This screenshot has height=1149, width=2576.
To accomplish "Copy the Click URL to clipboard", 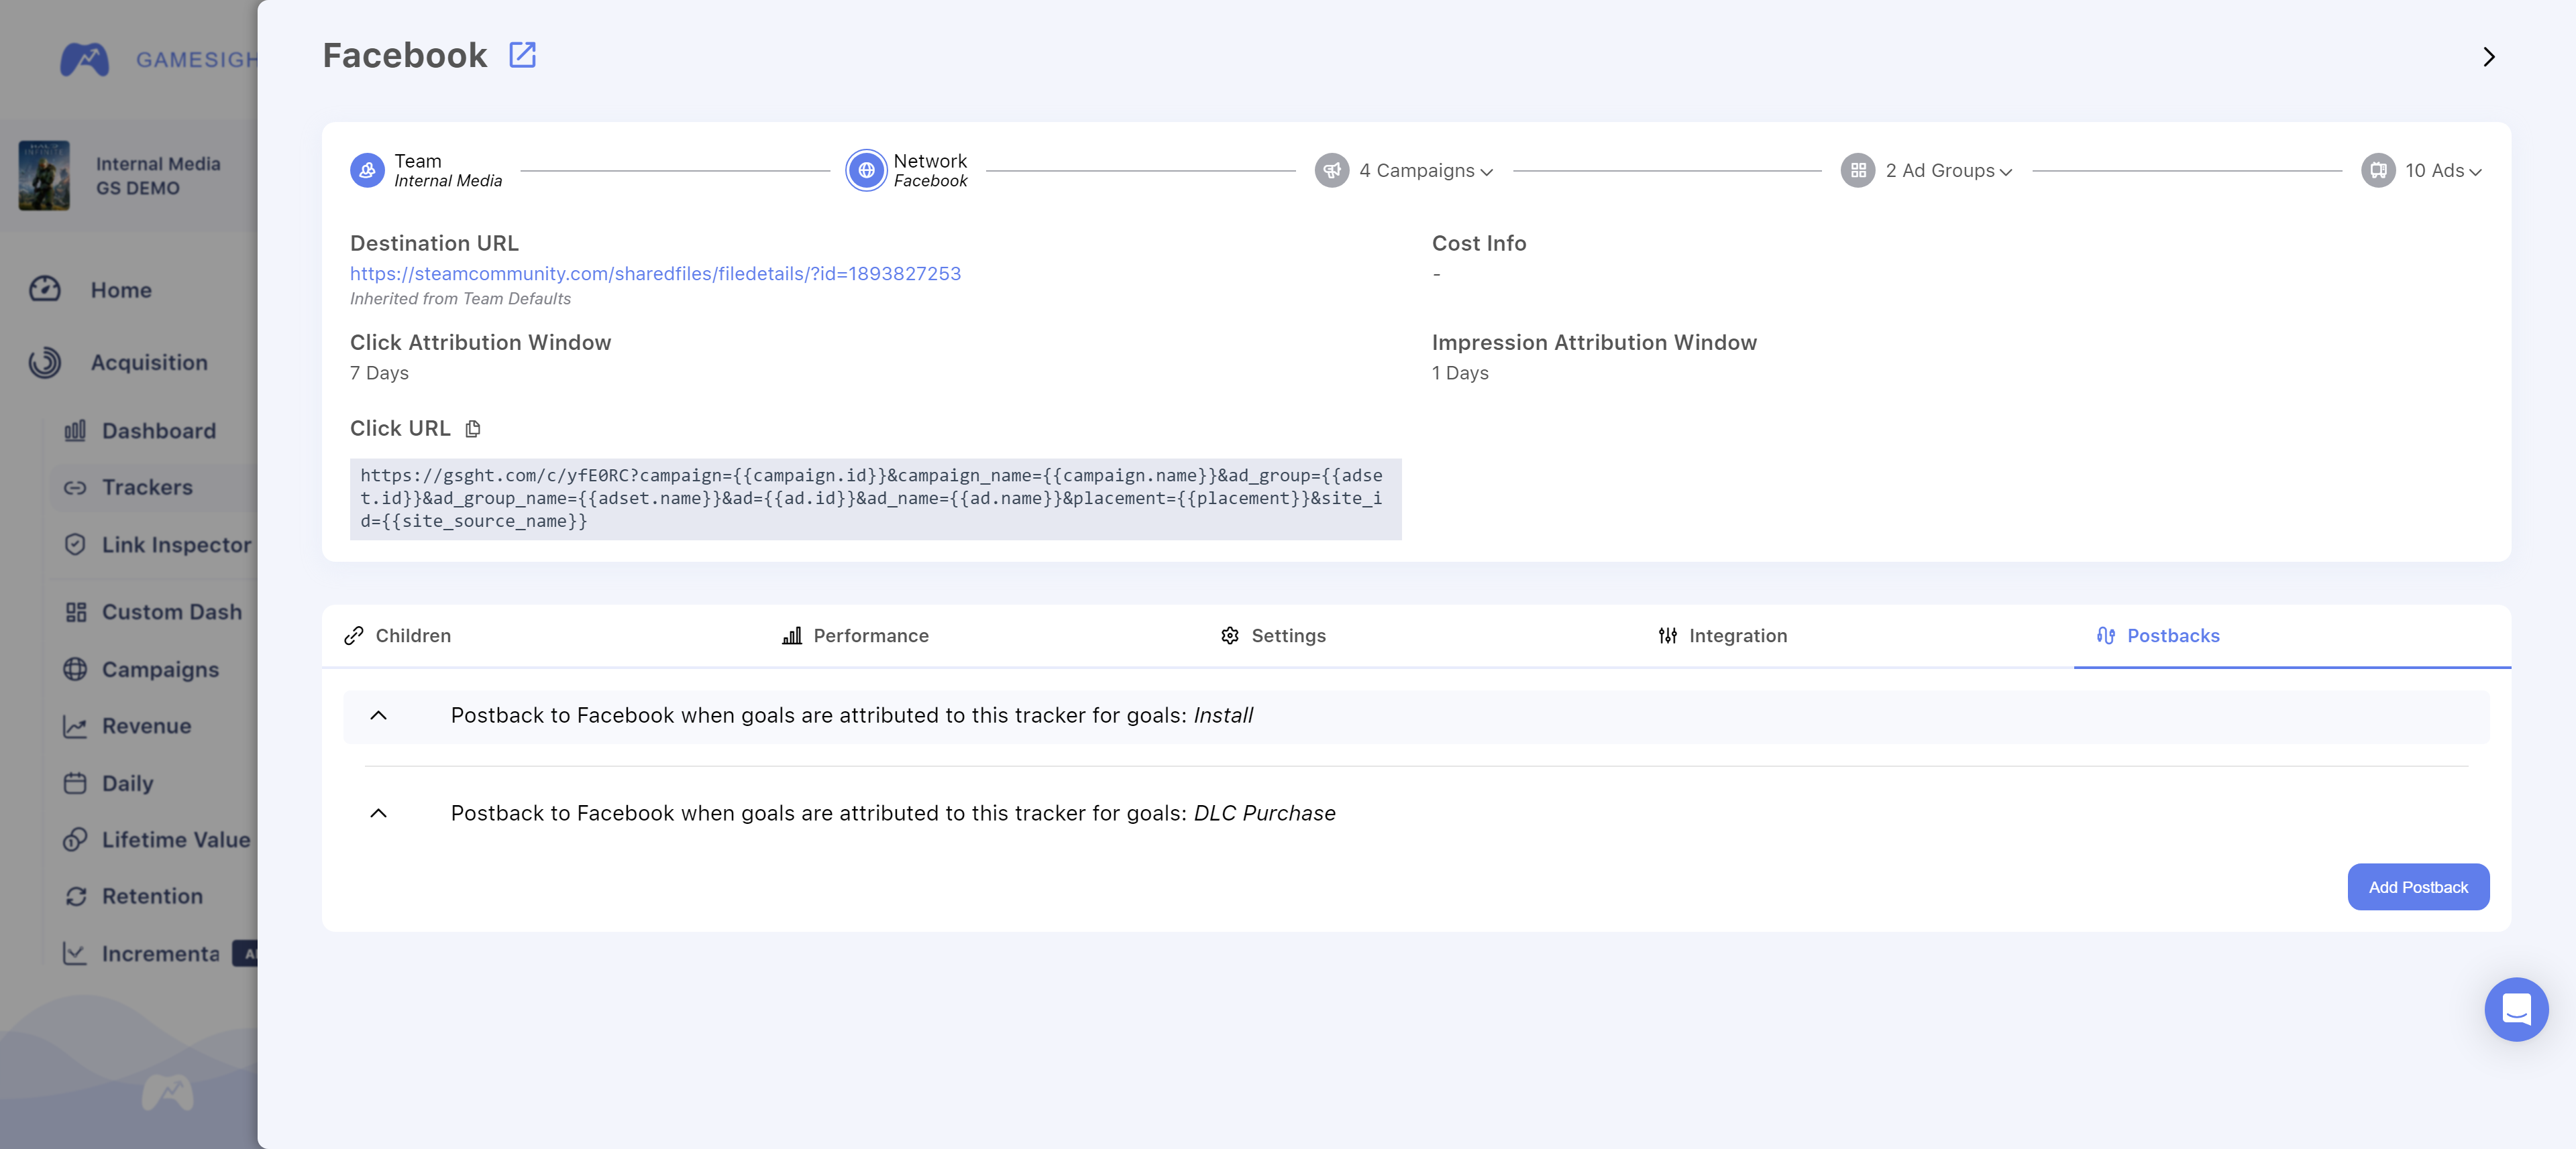I will (x=473, y=428).
